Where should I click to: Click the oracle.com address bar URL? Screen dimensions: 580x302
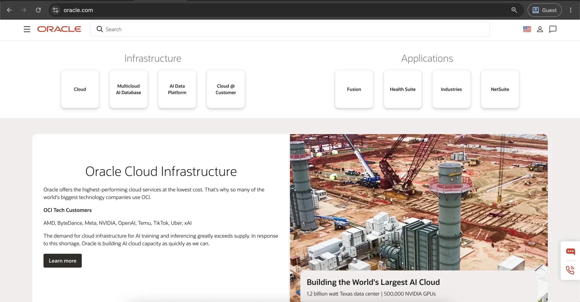[x=78, y=10]
